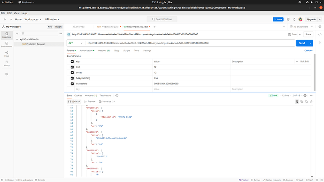Click the params table vertical scrollbar
The width and height of the screenshot is (324, 182).
tap(315, 72)
